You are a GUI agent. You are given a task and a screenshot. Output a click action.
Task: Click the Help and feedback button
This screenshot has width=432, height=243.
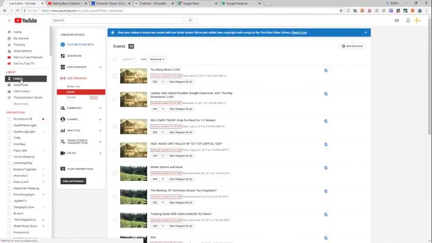click(74, 181)
